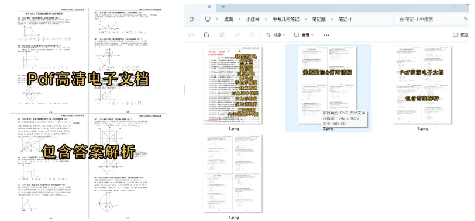Select the 1.png thumbnail
This screenshot has height=221, width=475.
pos(233,85)
